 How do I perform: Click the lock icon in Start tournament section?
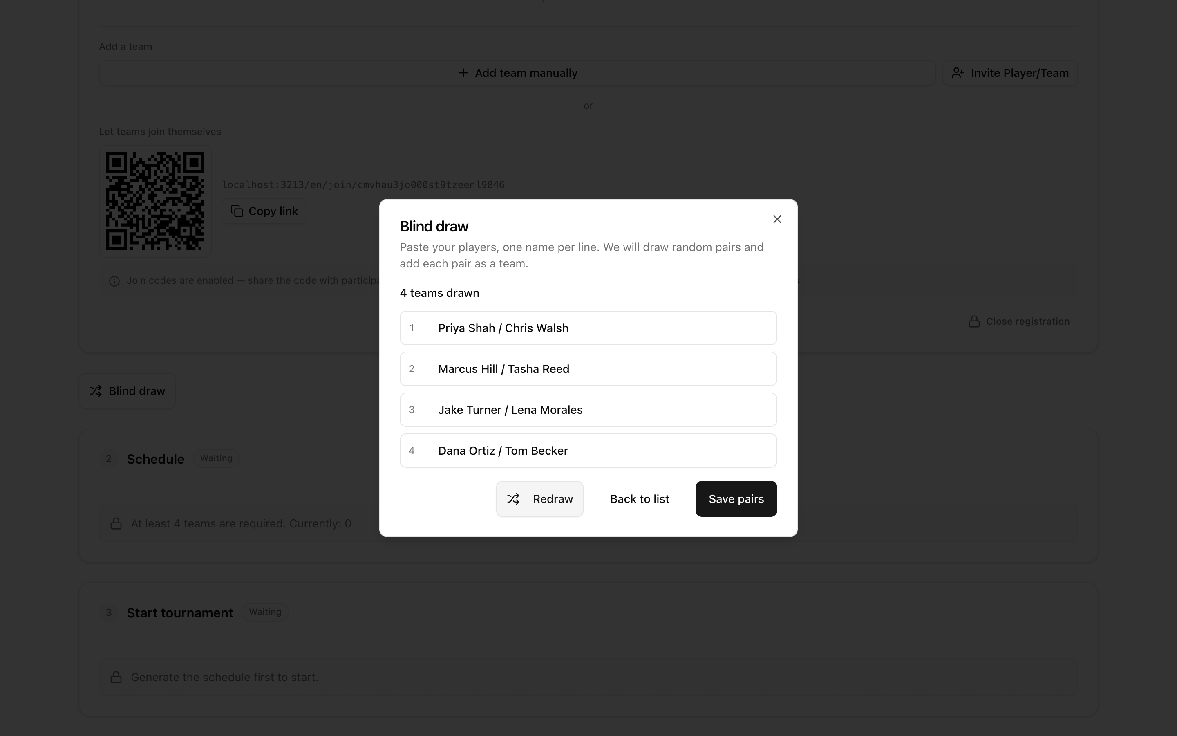[x=116, y=678]
